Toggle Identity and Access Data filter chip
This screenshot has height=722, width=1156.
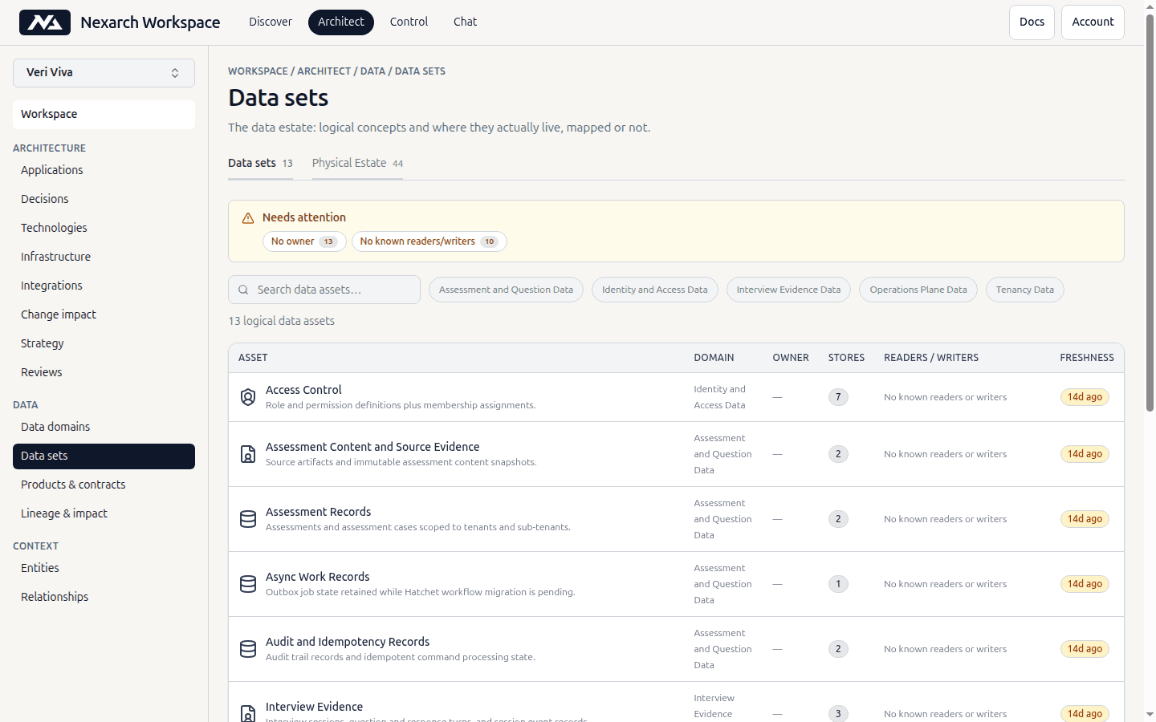point(655,290)
